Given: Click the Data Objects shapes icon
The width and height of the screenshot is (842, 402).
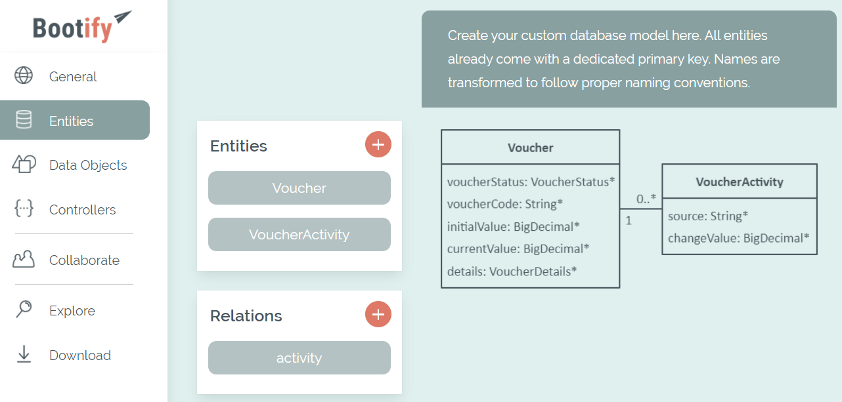Looking at the screenshot, I should (24, 165).
